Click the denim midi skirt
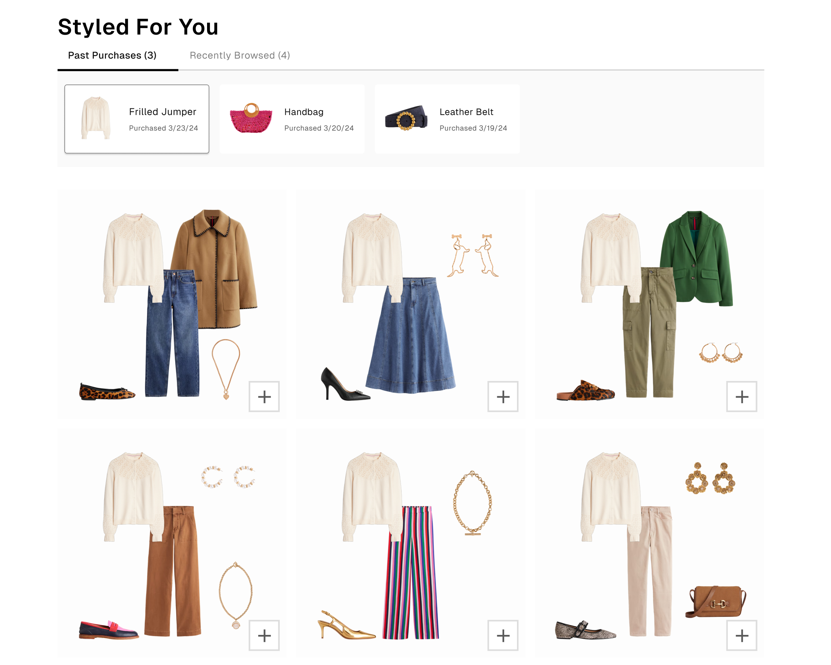 point(411,335)
